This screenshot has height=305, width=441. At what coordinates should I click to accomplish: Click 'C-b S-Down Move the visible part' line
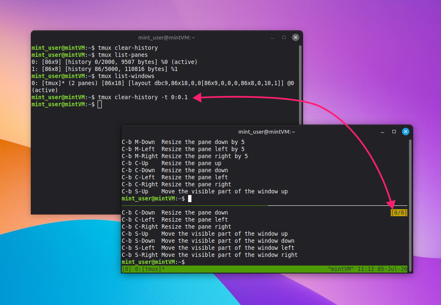pyautogui.click(x=208, y=241)
